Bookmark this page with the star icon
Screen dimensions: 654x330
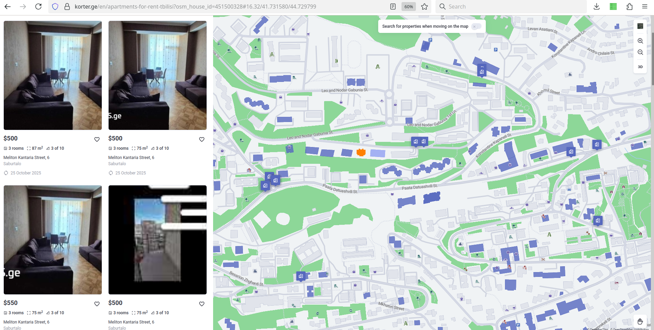coord(424,7)
